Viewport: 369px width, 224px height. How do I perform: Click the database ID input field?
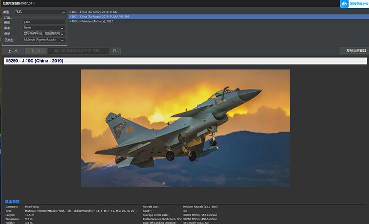coord(78,51)
